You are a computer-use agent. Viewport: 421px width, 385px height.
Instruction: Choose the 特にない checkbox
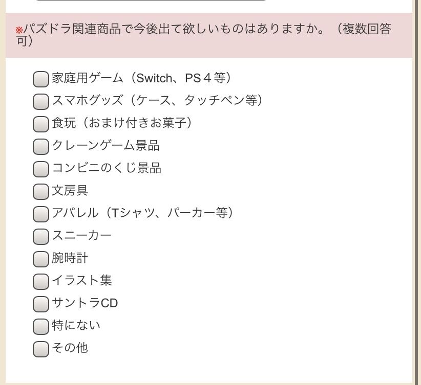point(41,327)
